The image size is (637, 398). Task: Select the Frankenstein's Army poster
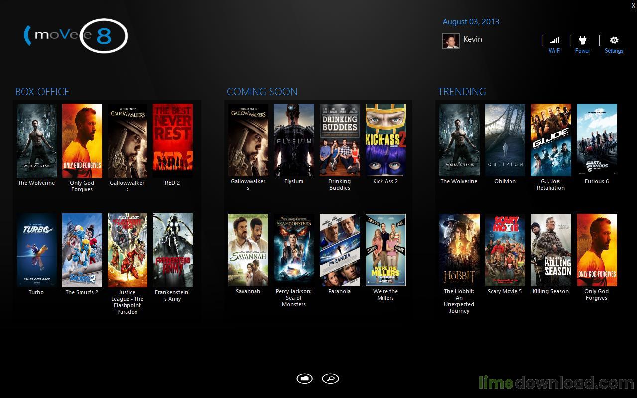click(173, 251)
